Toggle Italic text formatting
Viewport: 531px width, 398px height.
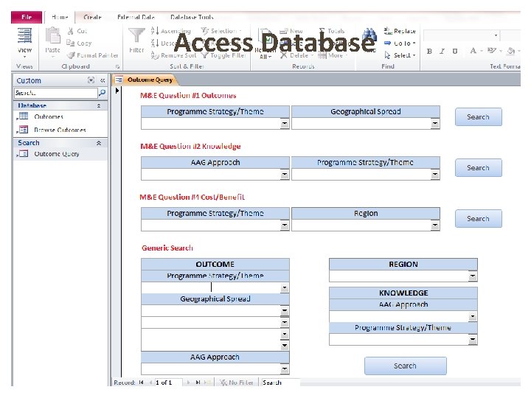tap(442, 51)
